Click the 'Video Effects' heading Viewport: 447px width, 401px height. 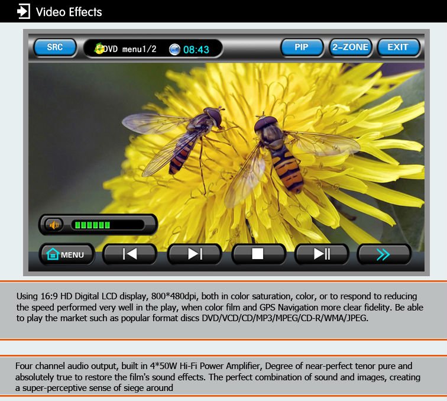point(69,12)
